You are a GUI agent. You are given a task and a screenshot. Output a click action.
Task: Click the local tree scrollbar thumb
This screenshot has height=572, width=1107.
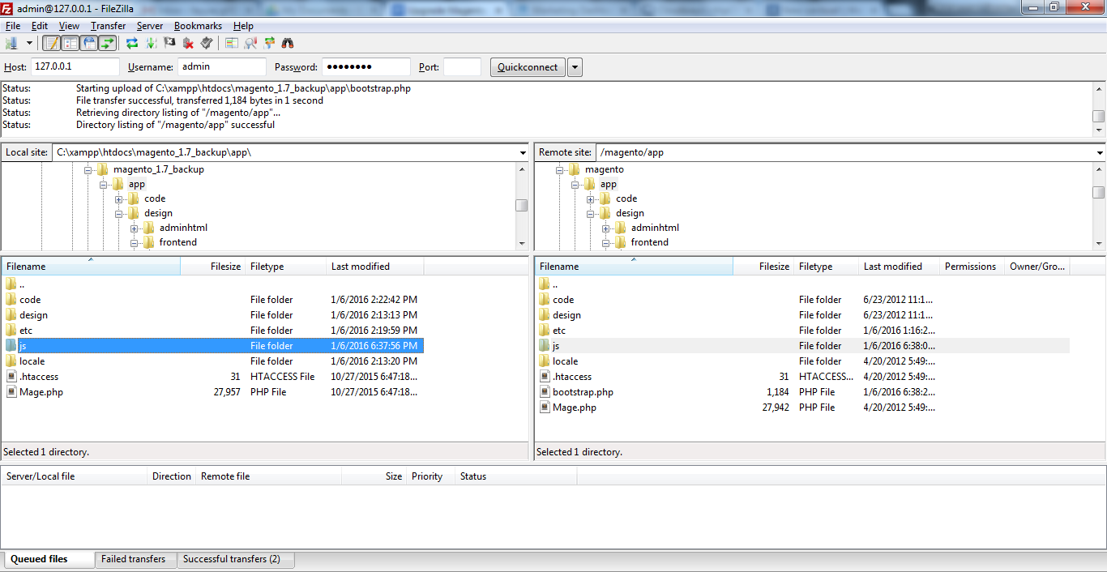(x=522, y=206)
